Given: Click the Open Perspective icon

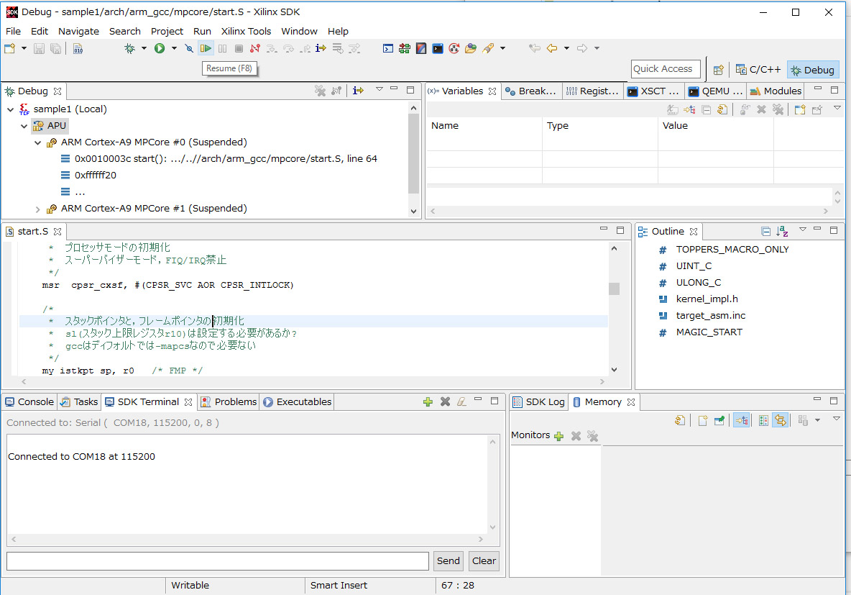Looking at the screenshot, I should (718, 70).
